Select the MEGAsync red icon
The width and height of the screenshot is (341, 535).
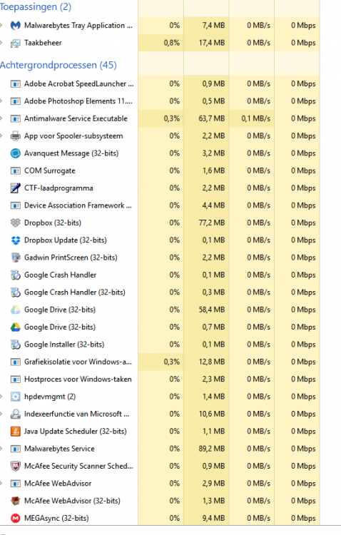(16, 519)
